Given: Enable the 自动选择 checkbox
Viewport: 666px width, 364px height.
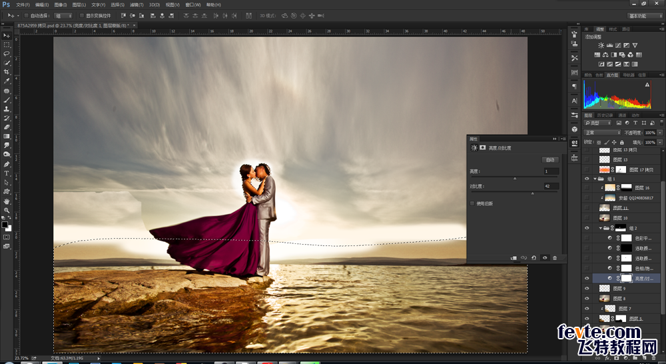Looking at the screenshot, I should pos(27,16).
